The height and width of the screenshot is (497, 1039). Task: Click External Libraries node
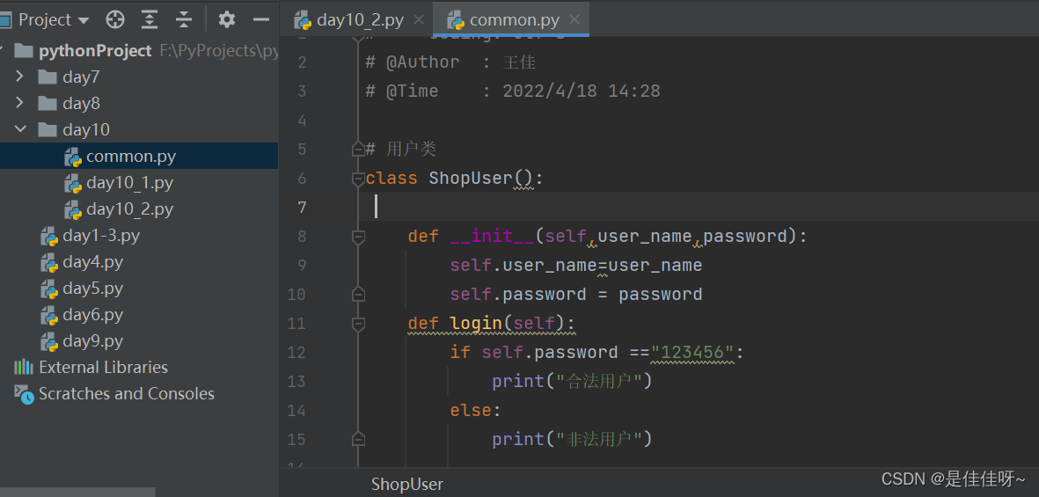tap(103, 367)
